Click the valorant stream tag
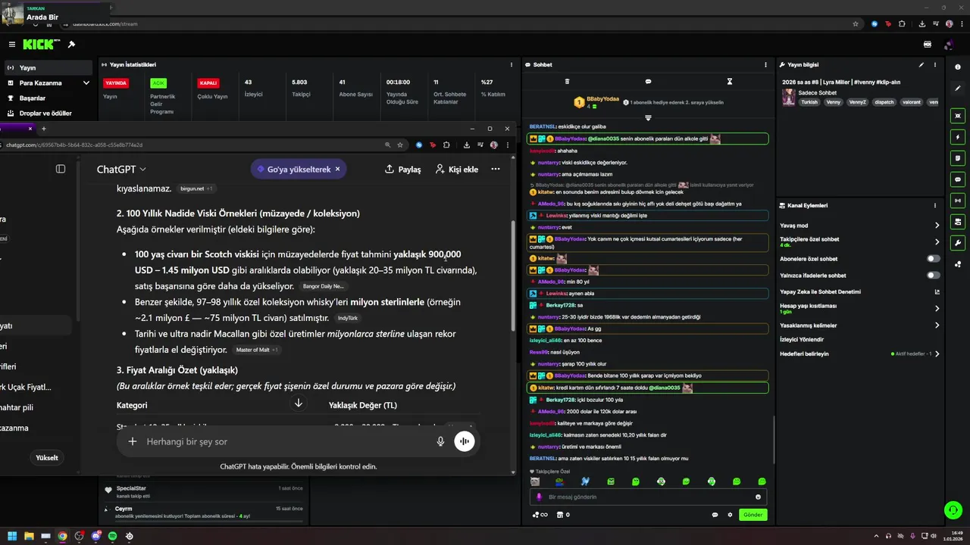 click(912, 102)
